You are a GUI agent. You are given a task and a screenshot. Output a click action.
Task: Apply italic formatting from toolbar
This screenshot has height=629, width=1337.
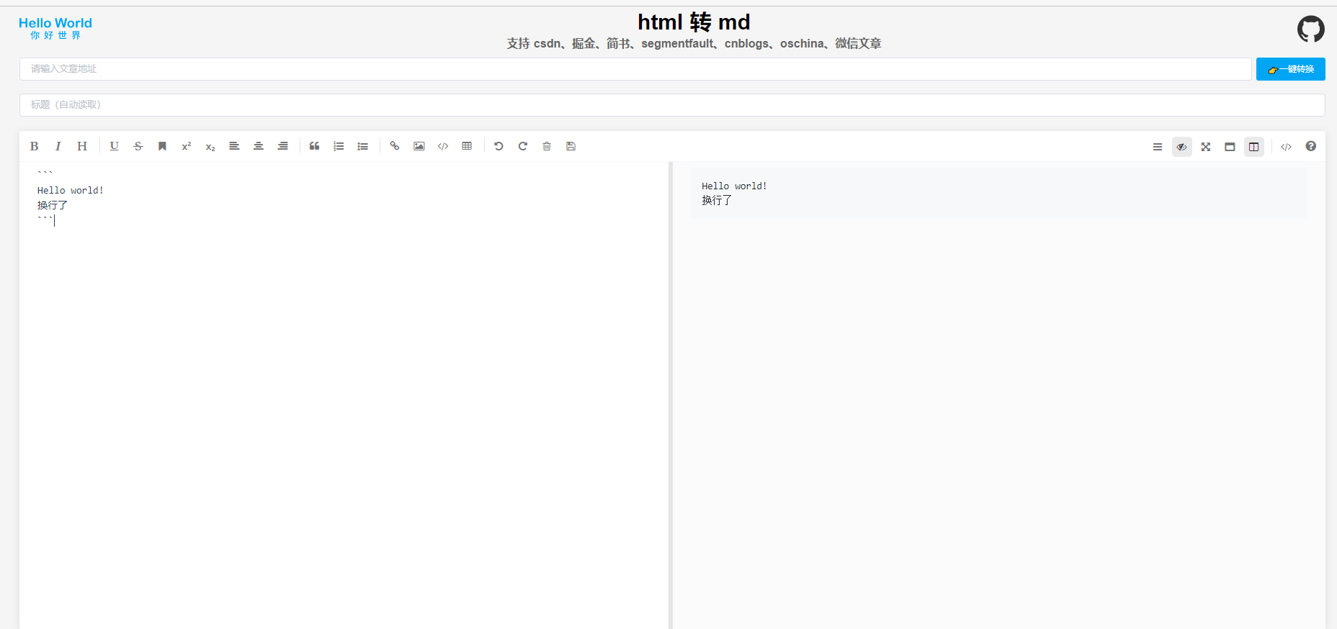pos(58,146)
